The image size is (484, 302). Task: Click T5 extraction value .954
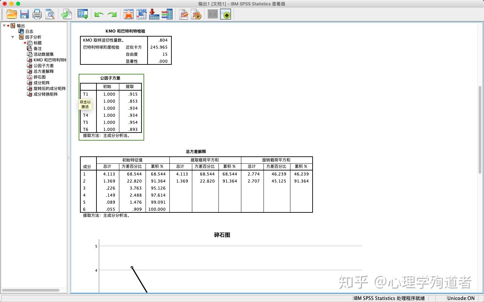133,122
